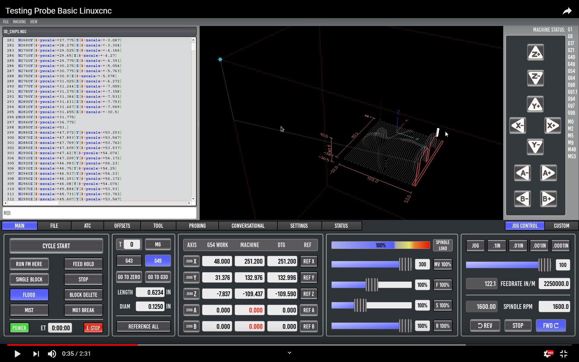Toggle the E-STOP button
This screenshot has width=579, height=362.
[93, 328]
